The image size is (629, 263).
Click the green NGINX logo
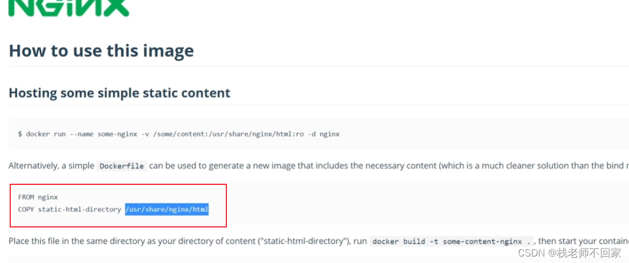68,8
